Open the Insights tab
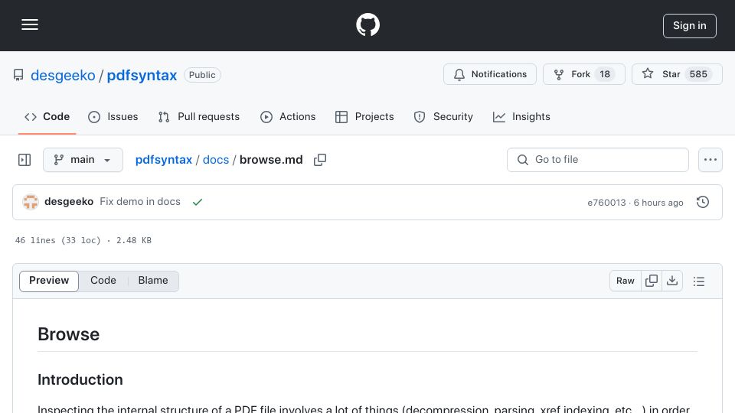 [521, 116]
